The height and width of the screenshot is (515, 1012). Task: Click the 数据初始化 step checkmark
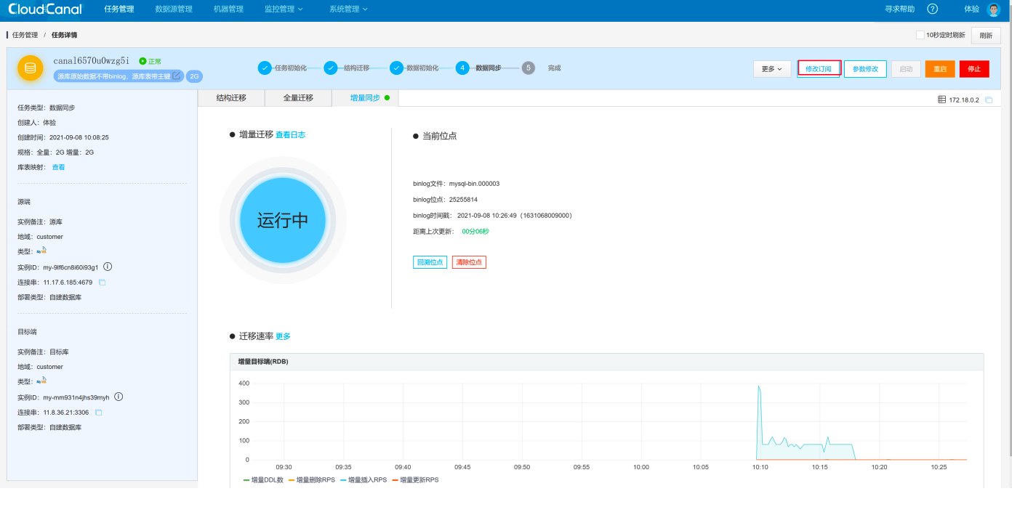pyautogui.click(x=396, y=68)
